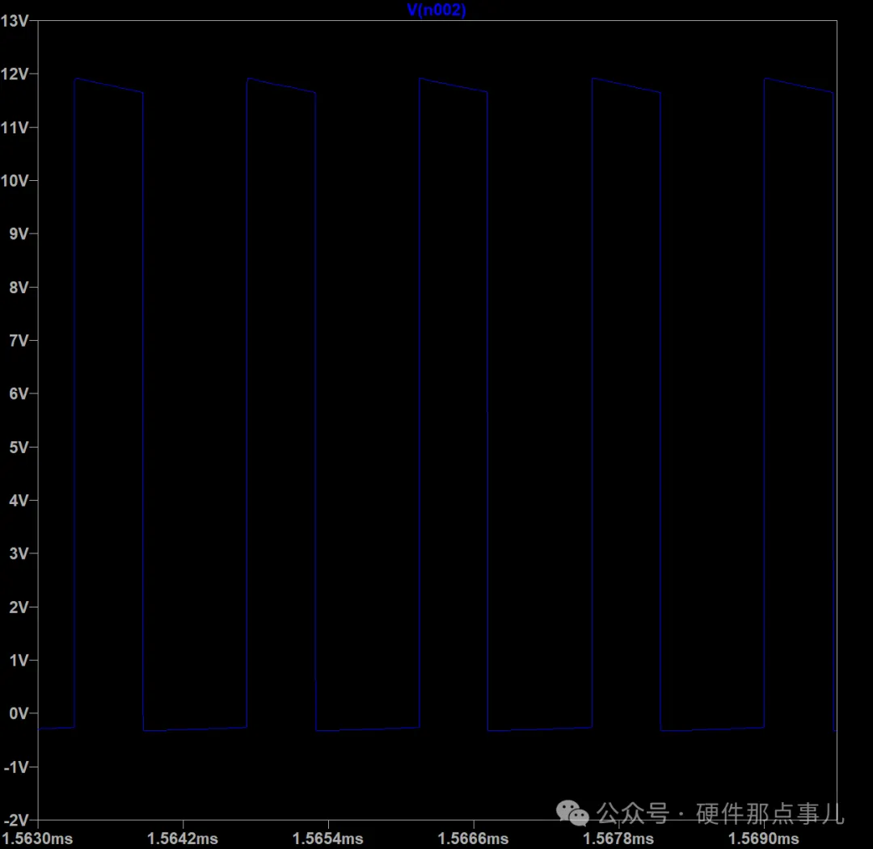Click the 5V label on the Y axis
The height and width of the screenshot is (849, 873).
[19, 448]
